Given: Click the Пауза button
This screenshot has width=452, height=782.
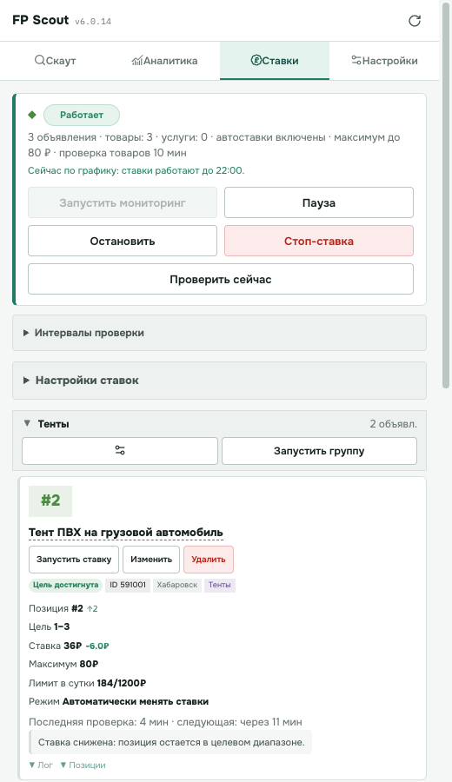Looking at the screenshot, I should [x=319, y=203].
